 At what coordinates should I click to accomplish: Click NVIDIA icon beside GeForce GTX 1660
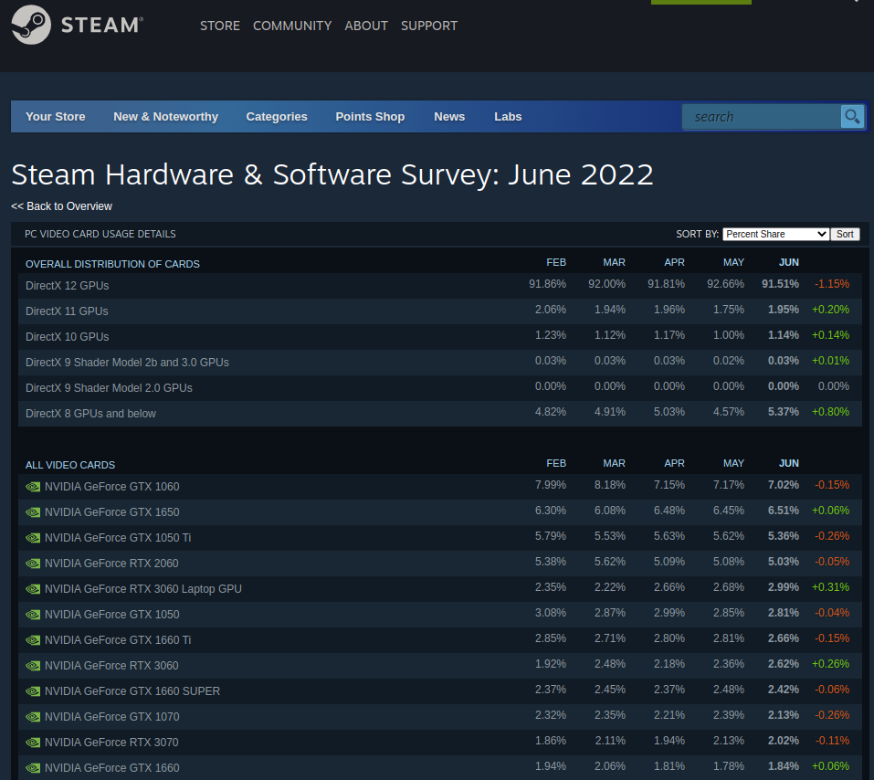[x=33, y=768]
